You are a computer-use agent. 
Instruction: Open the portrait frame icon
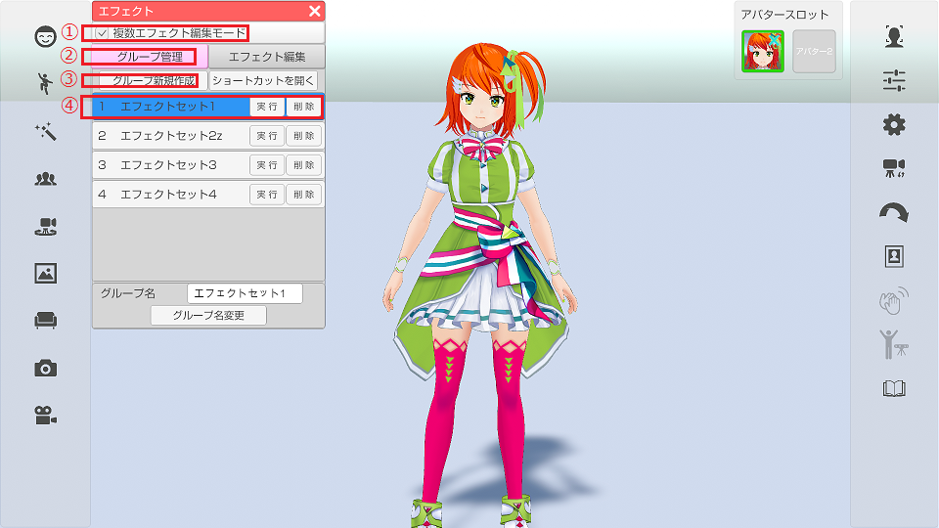pyautogui.click(x=894, y=256)
